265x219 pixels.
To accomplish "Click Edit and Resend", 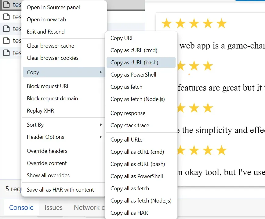I will pos(45,31).
